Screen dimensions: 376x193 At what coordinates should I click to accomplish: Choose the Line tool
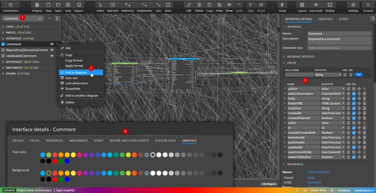point(158,7)
